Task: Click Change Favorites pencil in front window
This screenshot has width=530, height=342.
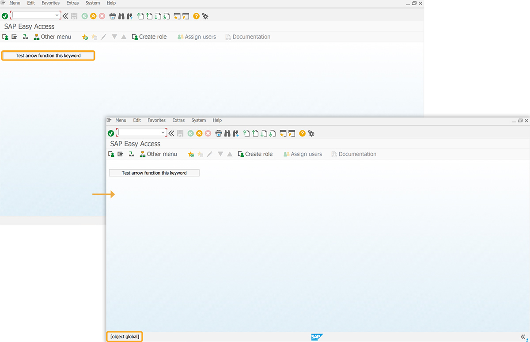Action: pyautogui.click(x=209, y=154)
